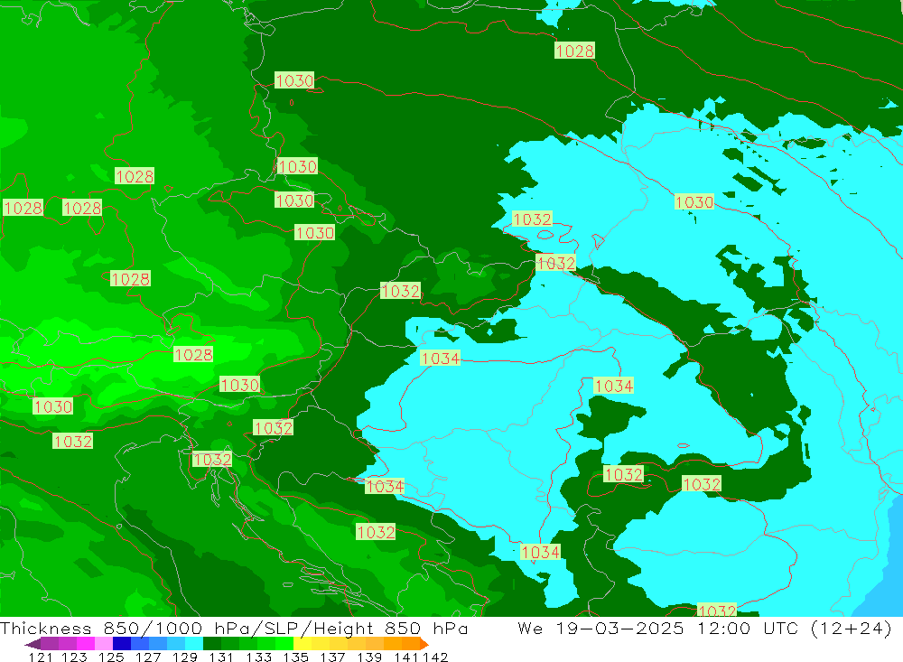Viewport: 903px width, 662px height.
Task: Click the legend value 123
Action: coord(74,657)
